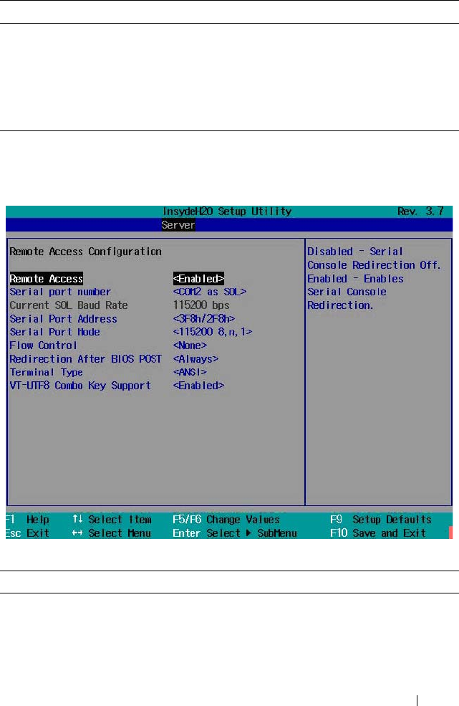Screen dimensions: 459x706
Task: Open the <115200 8,n,1> mode value
Action: 213,332
